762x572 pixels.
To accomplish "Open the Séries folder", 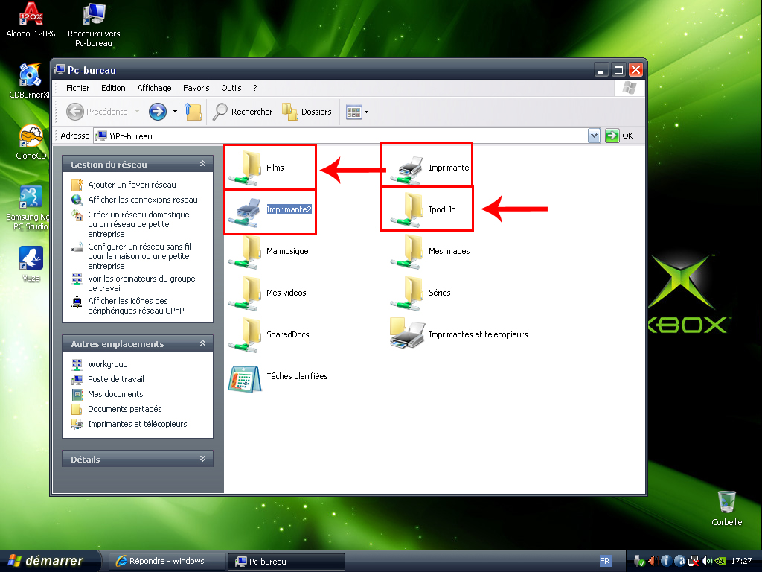I will (x=420, y=293).
